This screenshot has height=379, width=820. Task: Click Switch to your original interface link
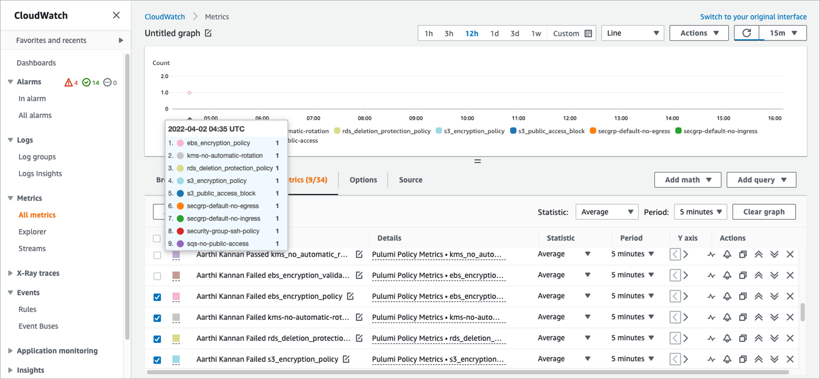(753, 17)
